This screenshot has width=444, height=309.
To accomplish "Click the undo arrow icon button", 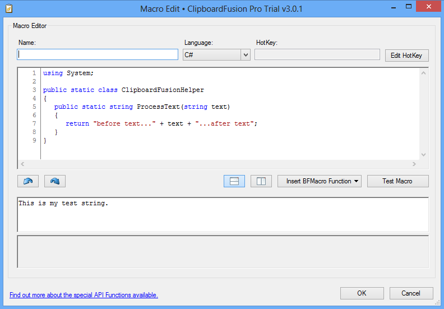I will pos(28,181).
